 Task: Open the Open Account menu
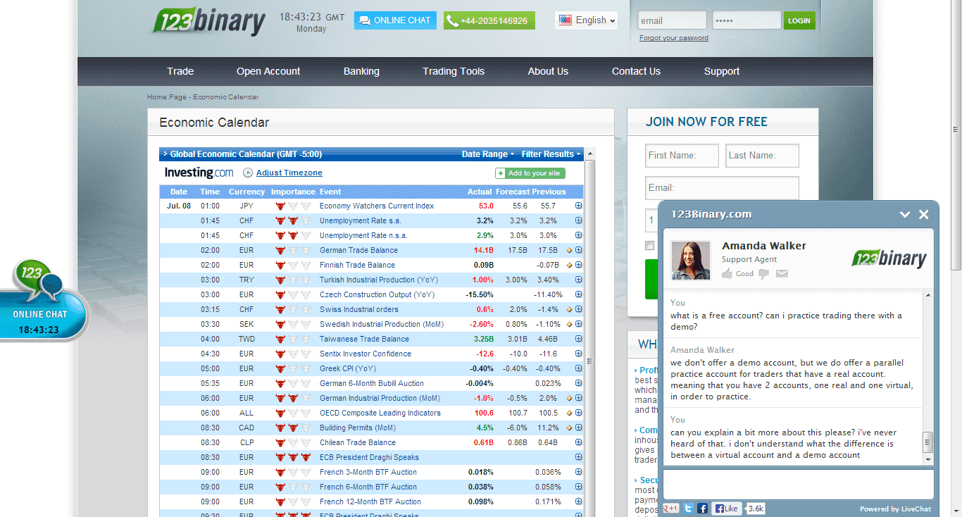pyautogui.click(x=268, y=71)
